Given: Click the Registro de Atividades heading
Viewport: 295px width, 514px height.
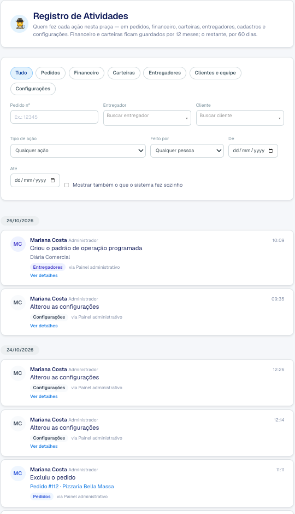Looking at the screenshot, I should (x=80, y=16).
